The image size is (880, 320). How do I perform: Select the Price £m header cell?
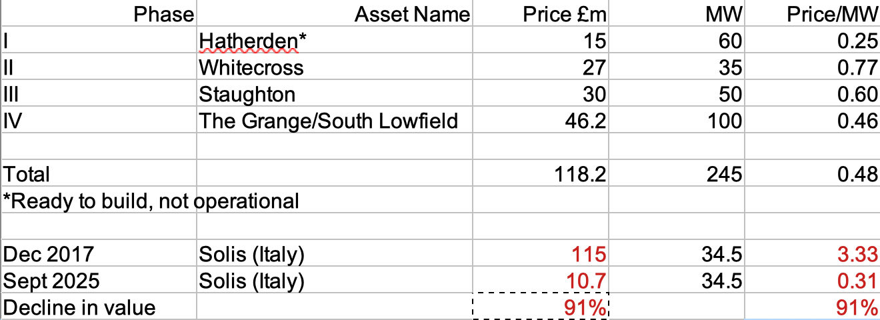[x=565, y=14]
